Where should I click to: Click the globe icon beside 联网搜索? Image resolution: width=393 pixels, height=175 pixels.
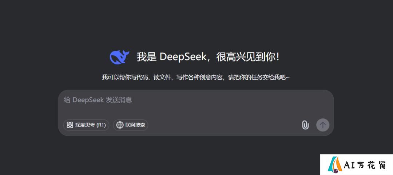point(120,125)
